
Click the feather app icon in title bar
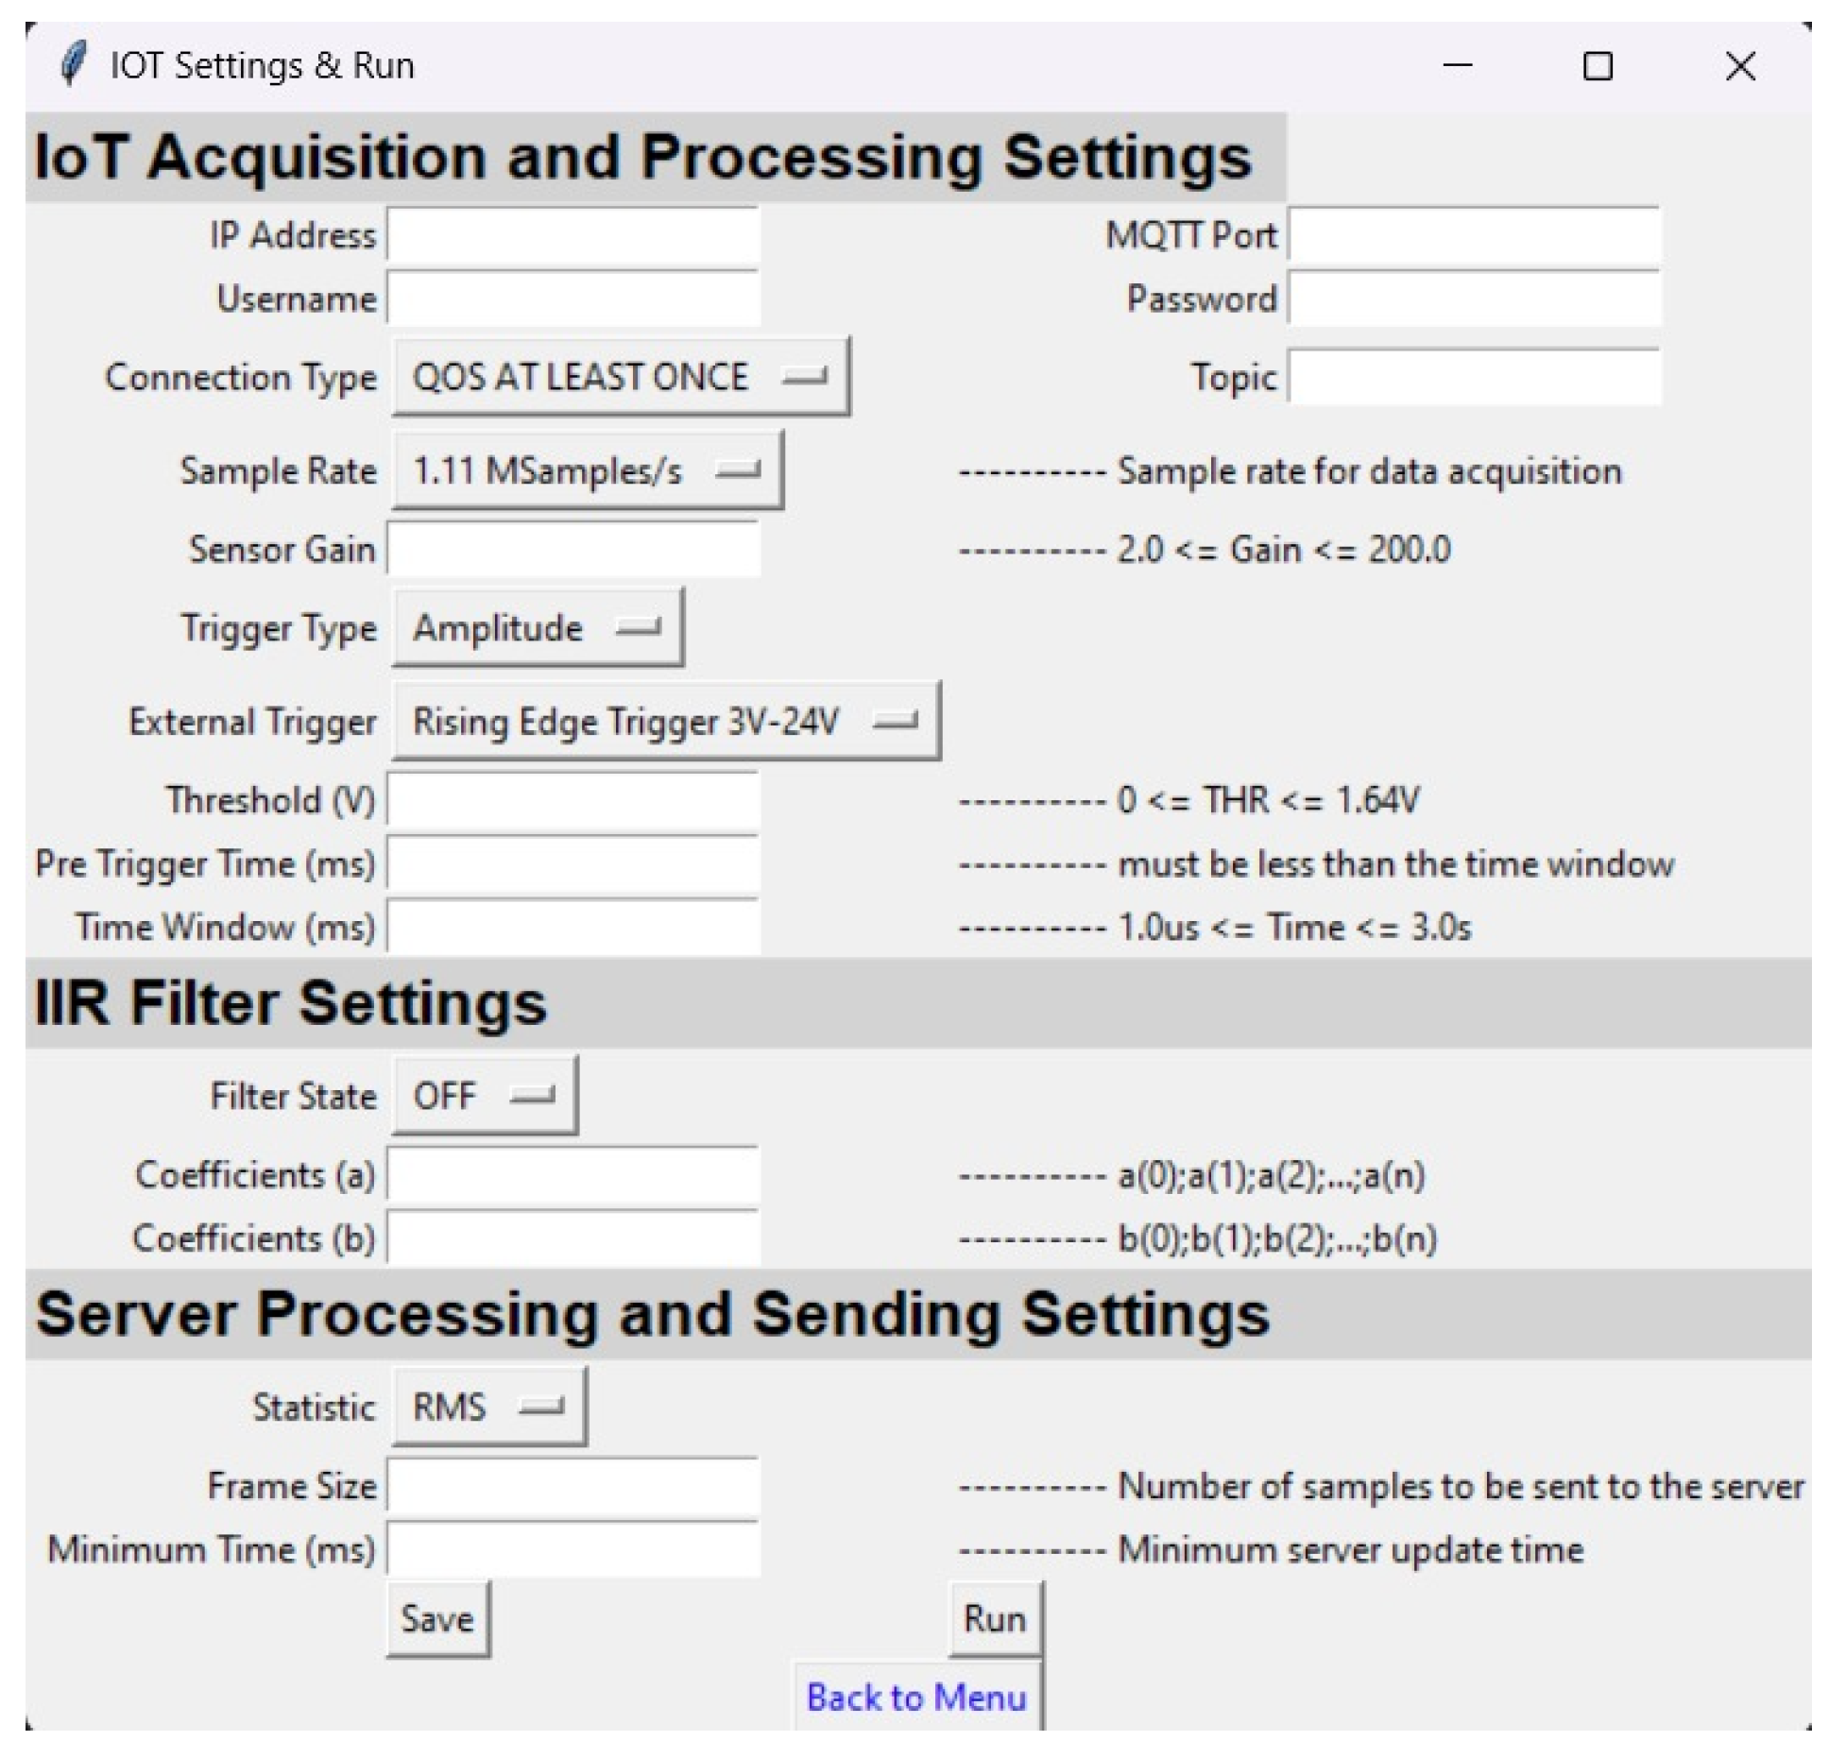[73, 64]
